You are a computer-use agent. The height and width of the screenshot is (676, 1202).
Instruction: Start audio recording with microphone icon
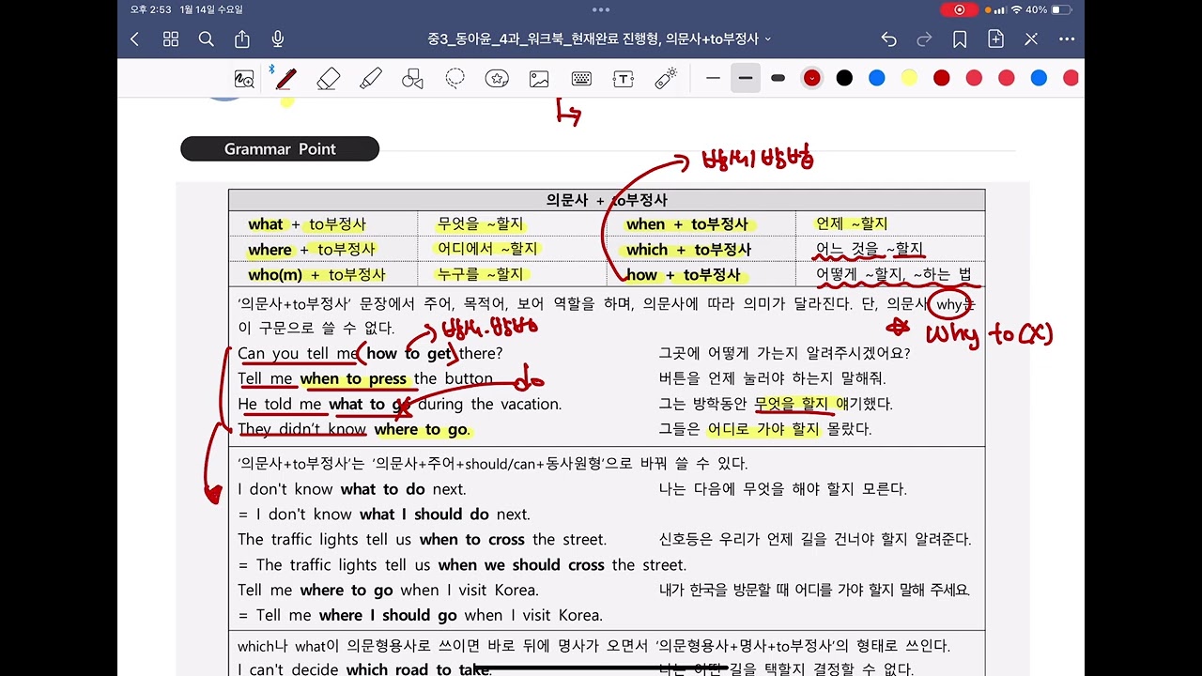click(x=278, y=38)
